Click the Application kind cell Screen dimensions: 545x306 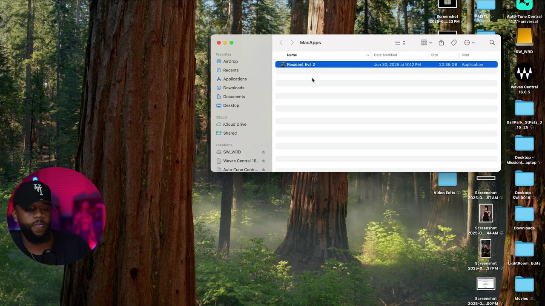pos(472,65)
